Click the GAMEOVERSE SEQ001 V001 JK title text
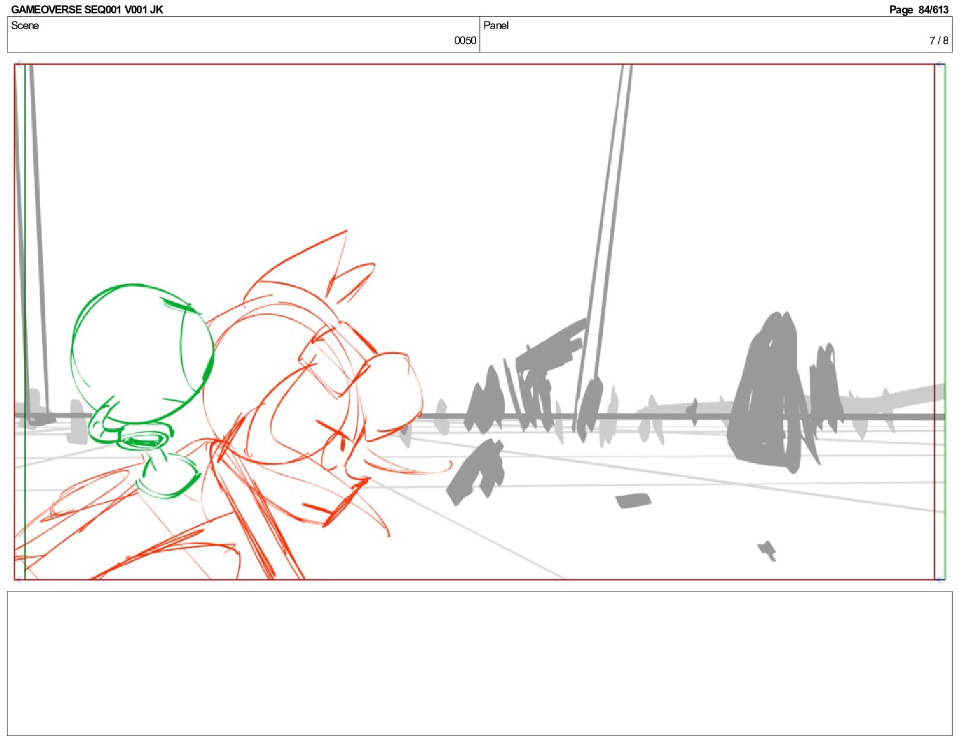 point(87,9)
